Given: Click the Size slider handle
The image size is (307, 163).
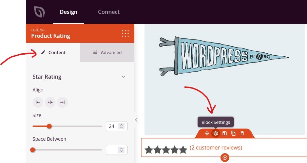Looking at the screenshot, I should click(49, 126).
